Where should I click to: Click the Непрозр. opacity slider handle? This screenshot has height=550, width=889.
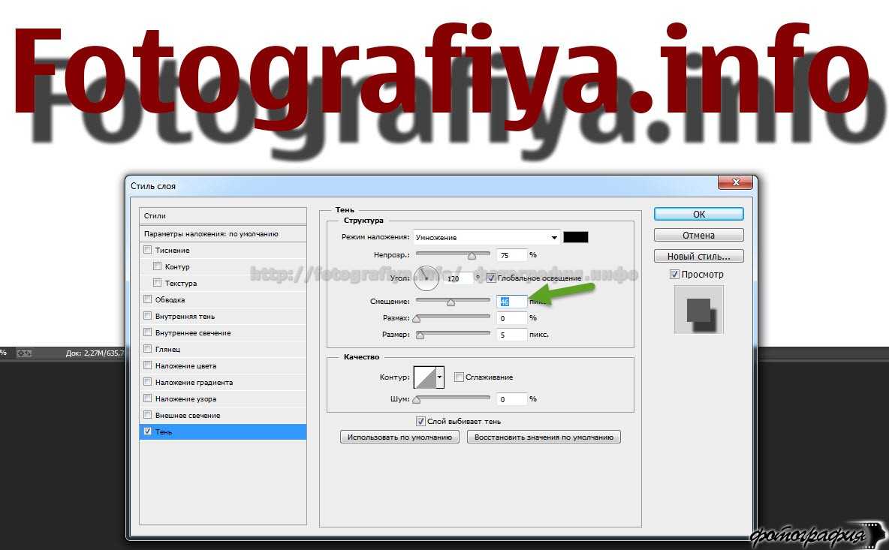(x=472, y=256)
